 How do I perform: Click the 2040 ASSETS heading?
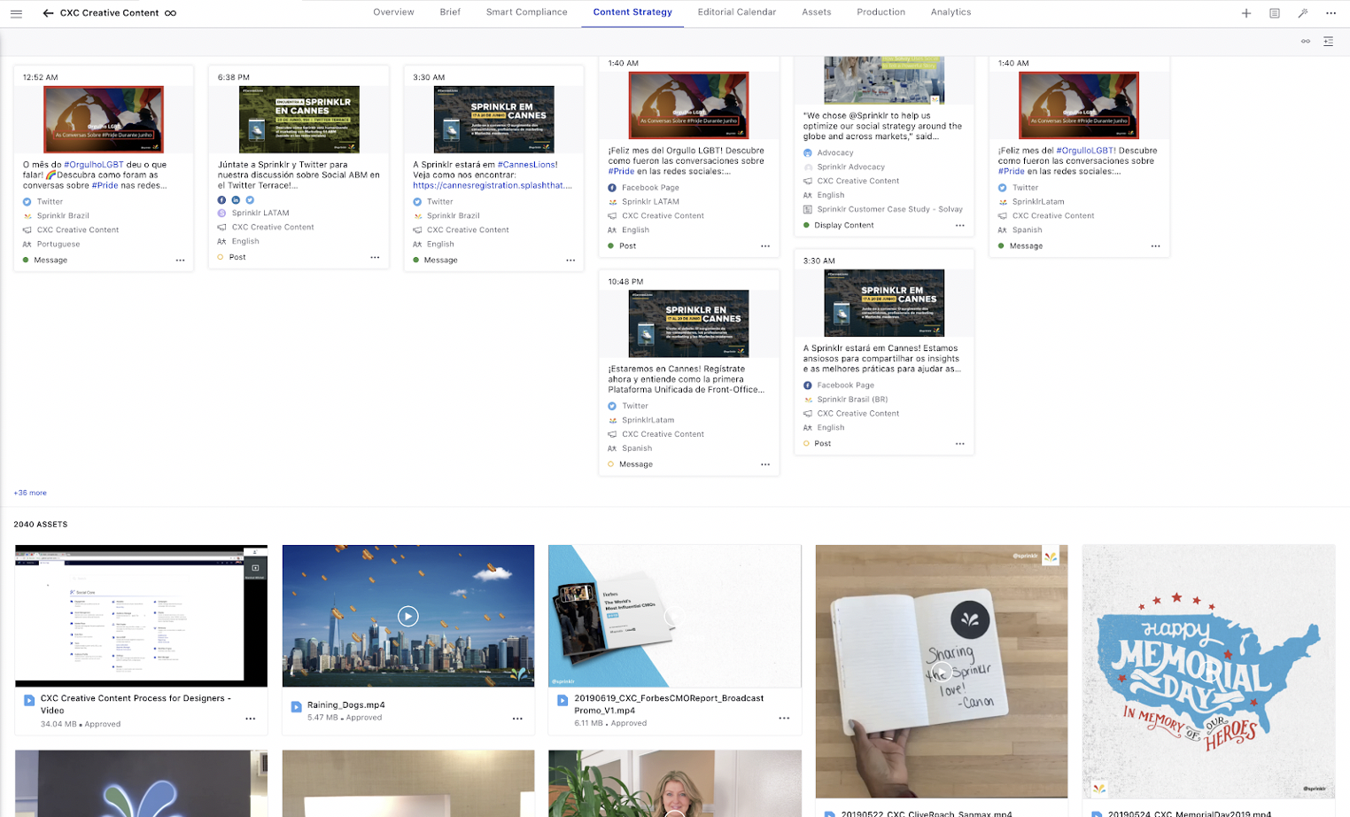(x=41, y=525)
